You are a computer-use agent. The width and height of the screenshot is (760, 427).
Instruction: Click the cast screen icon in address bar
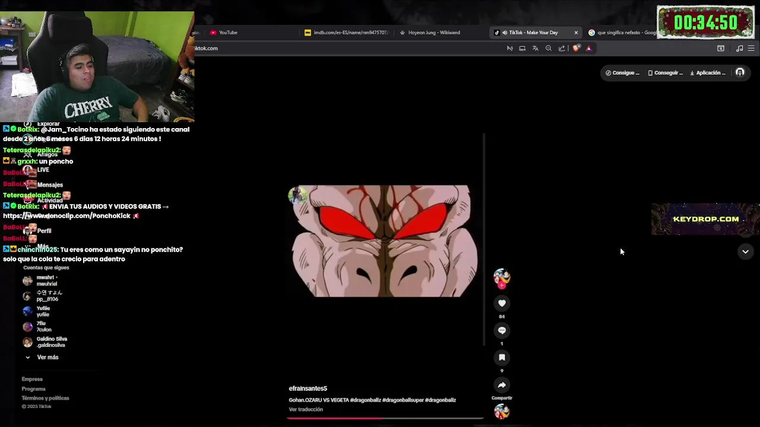coord(522,49)
